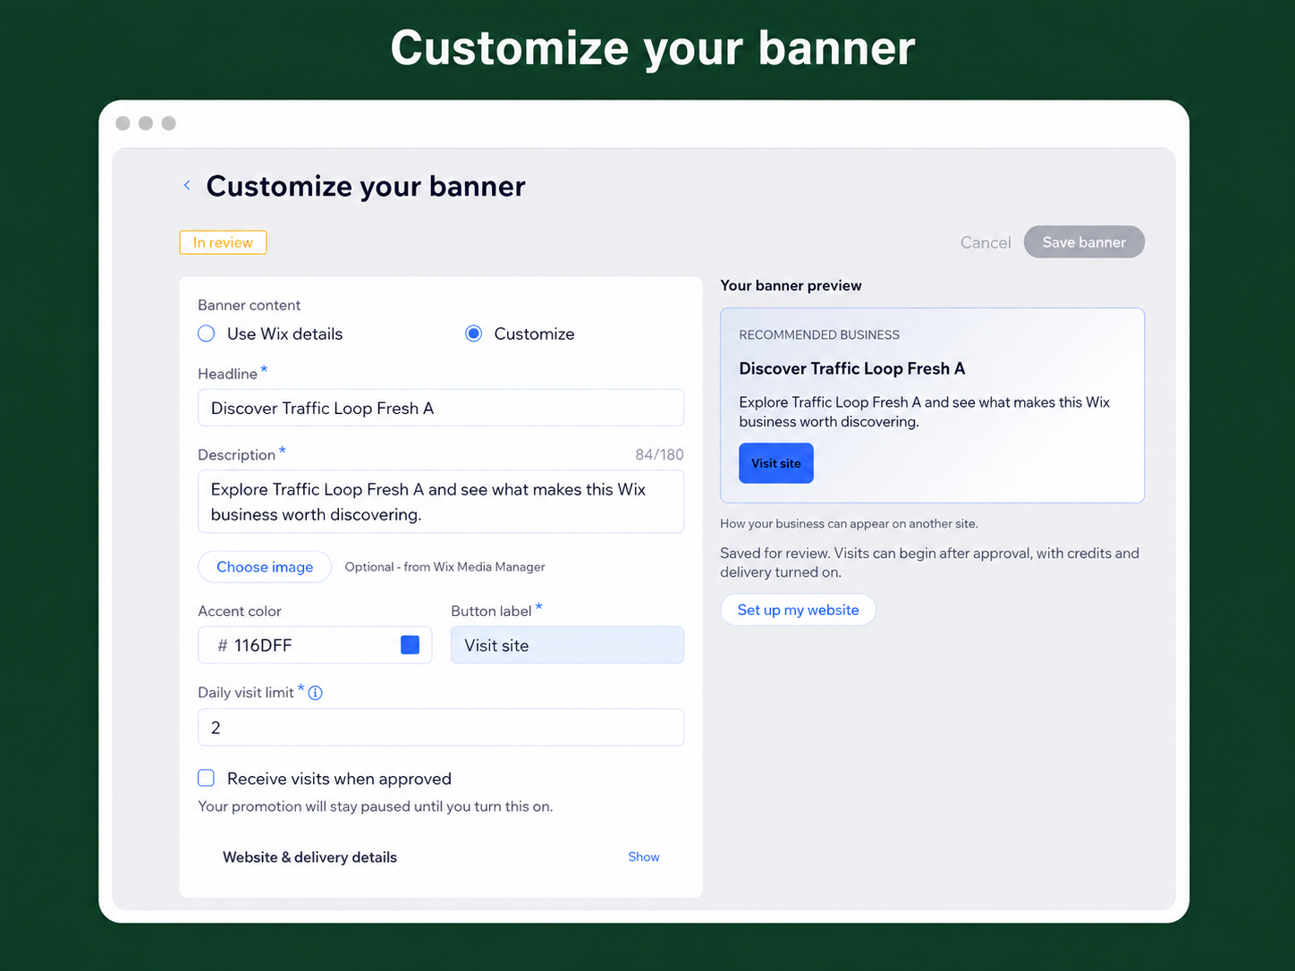Click the first gray window control dot

123,123
